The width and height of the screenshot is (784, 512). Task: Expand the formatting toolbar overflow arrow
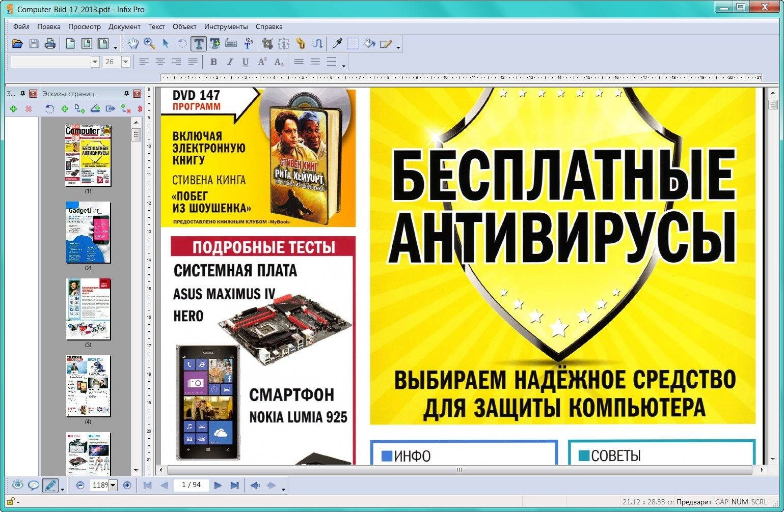coord(344,66)
